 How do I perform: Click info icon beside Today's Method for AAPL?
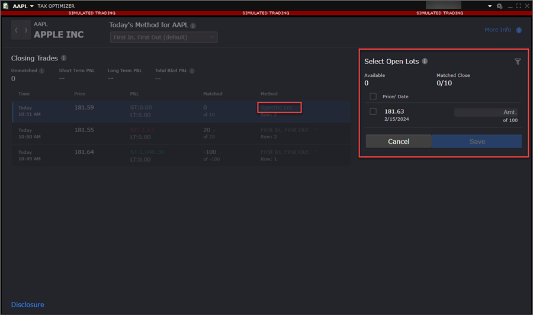192,26
